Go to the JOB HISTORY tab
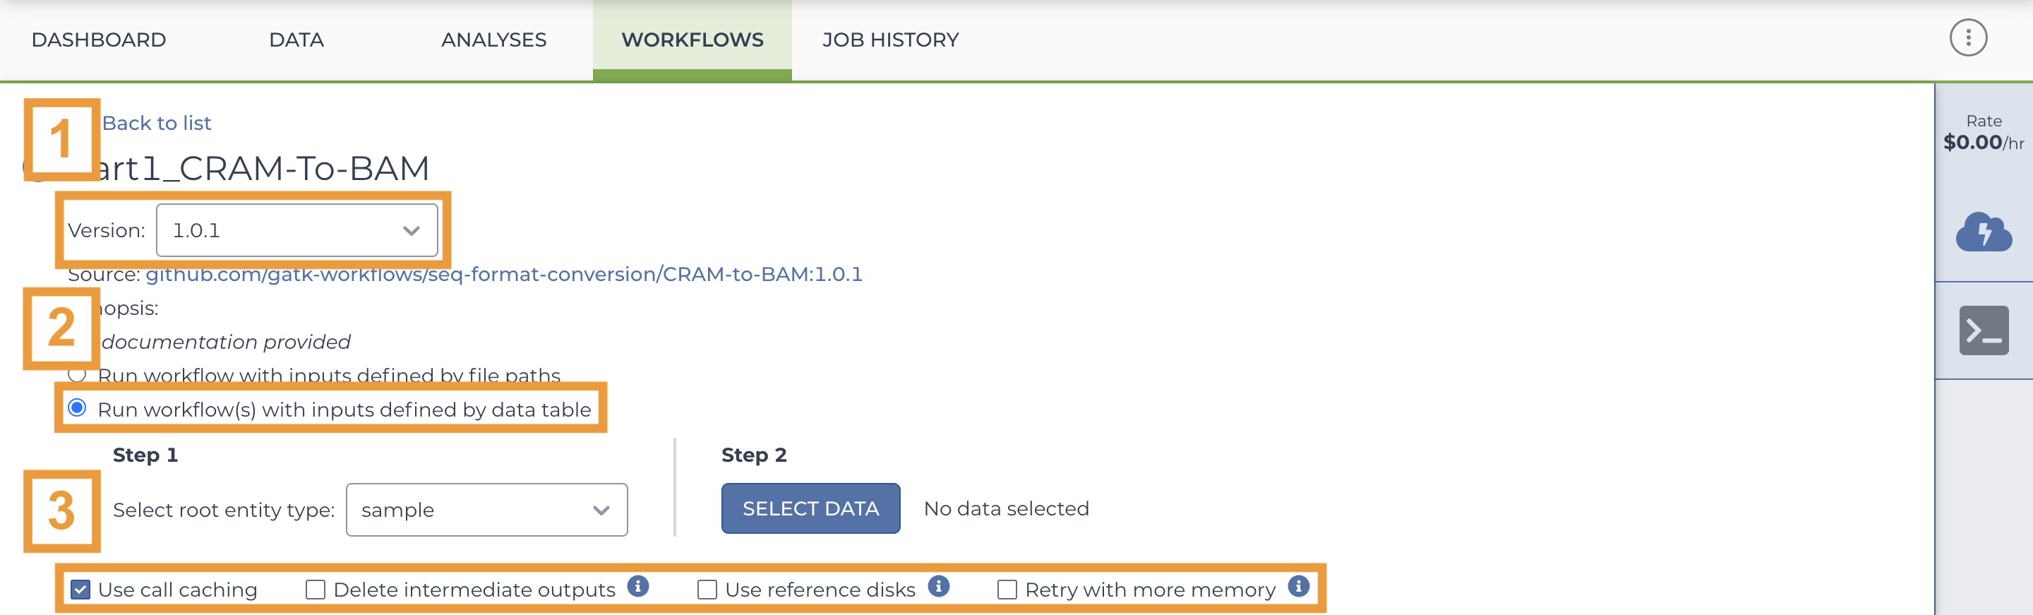2033x615 pixels. pyautogui.click(x=890, y=40)
